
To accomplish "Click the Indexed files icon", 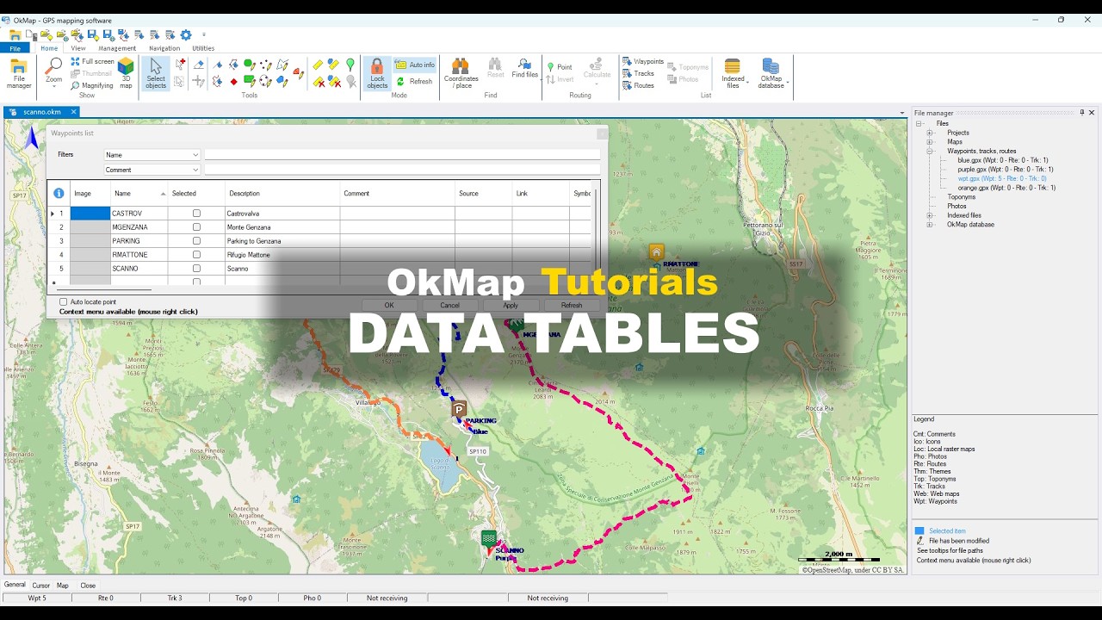I will pyautogui.click(x=733, y=74).
